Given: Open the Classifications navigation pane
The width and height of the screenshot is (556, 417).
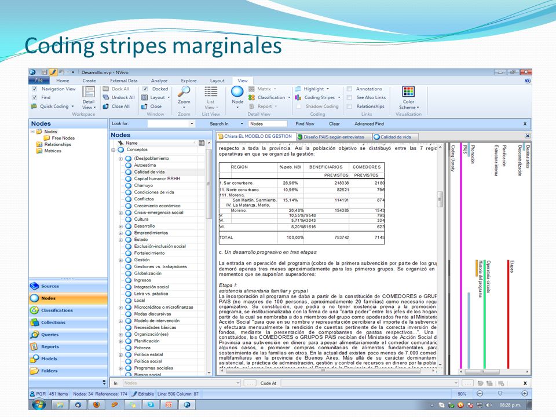Looking at the screenshot, I should click(68, 310).
